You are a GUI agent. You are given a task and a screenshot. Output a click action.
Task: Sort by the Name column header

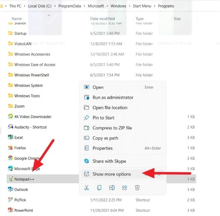[x=17, y=19]
